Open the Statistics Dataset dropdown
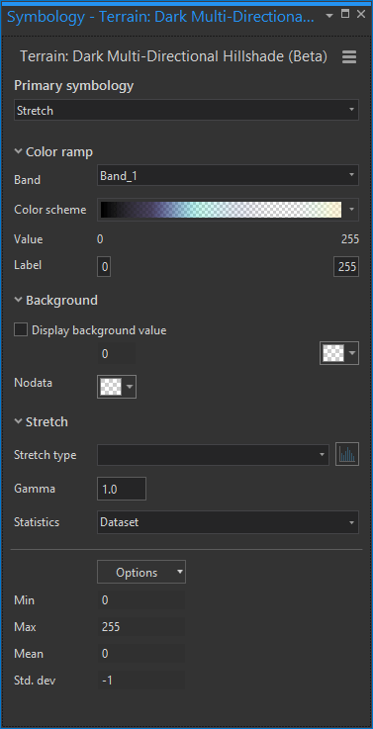 tap(228, 522)
